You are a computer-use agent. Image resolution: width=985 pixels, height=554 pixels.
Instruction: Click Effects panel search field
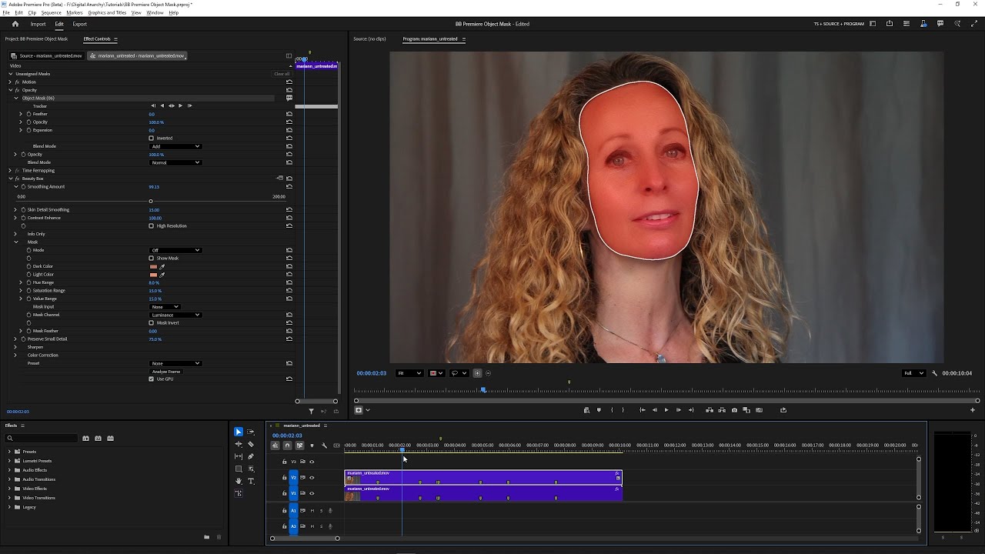[42, 439]
